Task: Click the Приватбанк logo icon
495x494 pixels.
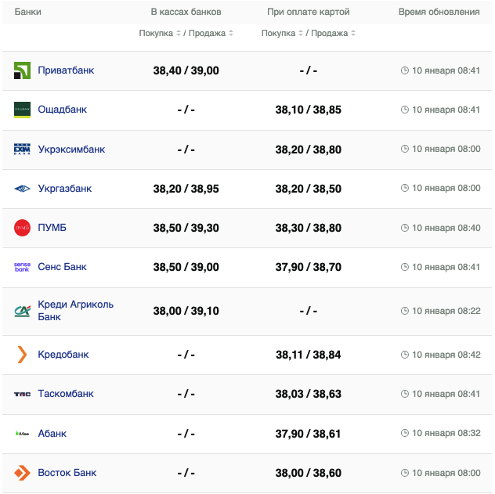Action: [x=22, y=70]
